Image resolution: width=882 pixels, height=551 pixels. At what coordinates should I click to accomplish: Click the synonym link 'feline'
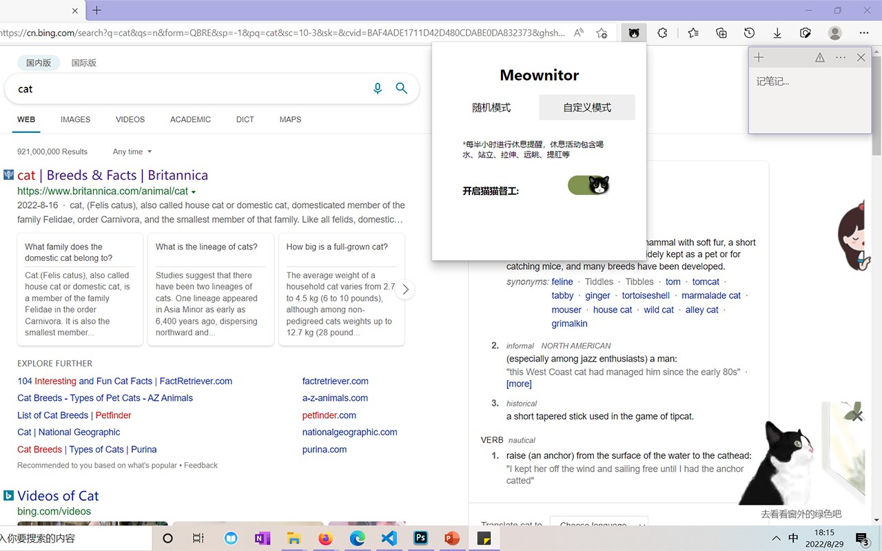pyautogui.click(x=562, y=282)
